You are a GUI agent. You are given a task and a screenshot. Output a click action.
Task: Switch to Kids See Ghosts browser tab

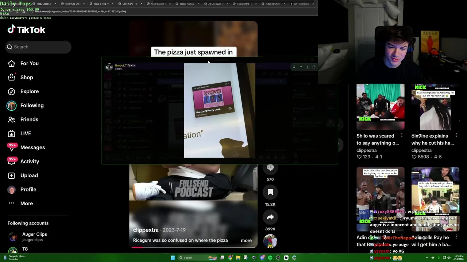[x=273, y=4]
